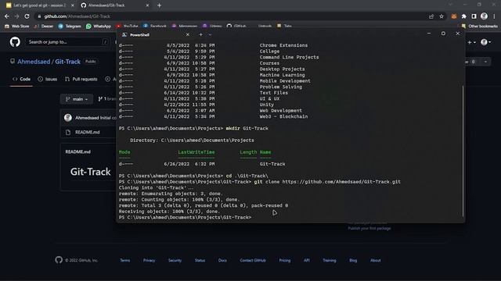This screenshot has height=281, width=501.
Task: Switch to the Issues tab
Action: tap(48, 79)
